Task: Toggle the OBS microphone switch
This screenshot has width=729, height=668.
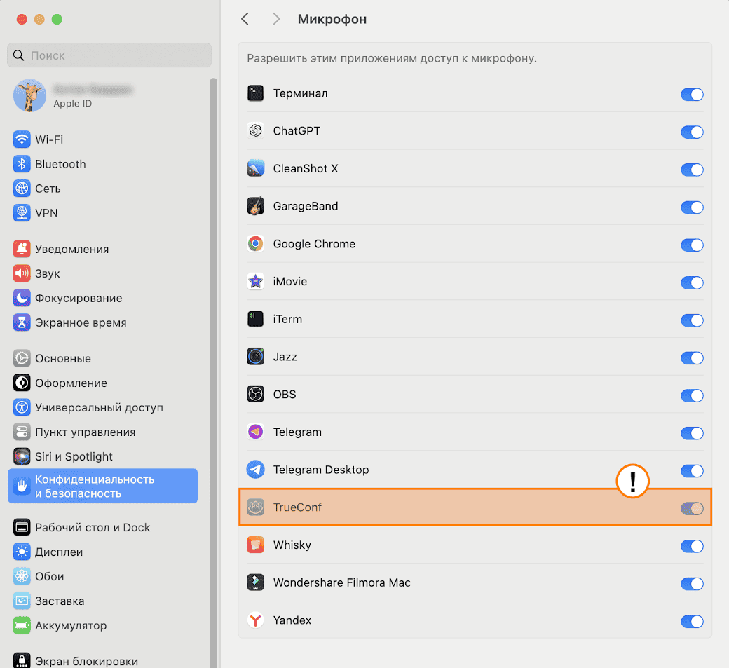Action: pos(692,395)
